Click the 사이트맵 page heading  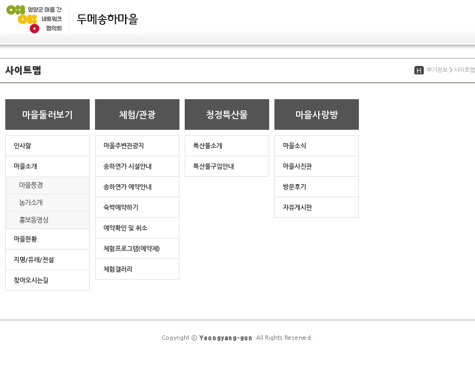(23, 70)
